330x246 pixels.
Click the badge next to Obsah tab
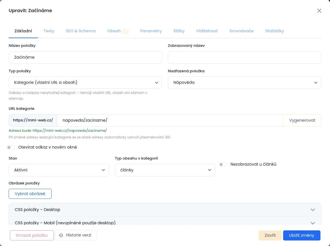pos(125,31)
